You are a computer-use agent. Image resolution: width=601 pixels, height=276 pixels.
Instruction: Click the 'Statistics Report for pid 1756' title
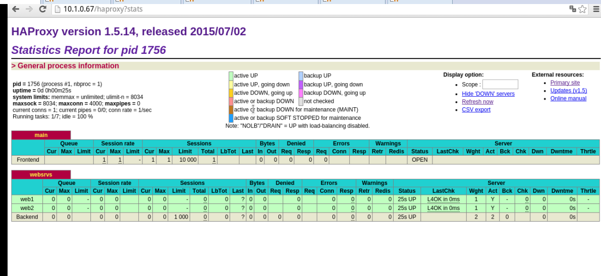point(88,50)
